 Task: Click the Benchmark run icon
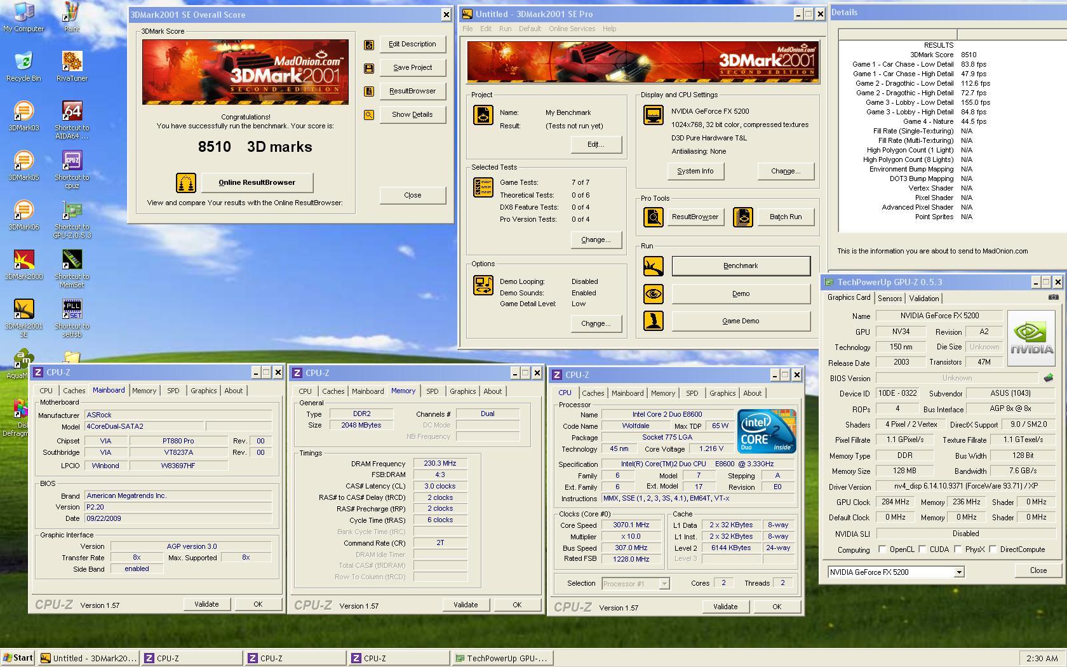tap(654, 266)
